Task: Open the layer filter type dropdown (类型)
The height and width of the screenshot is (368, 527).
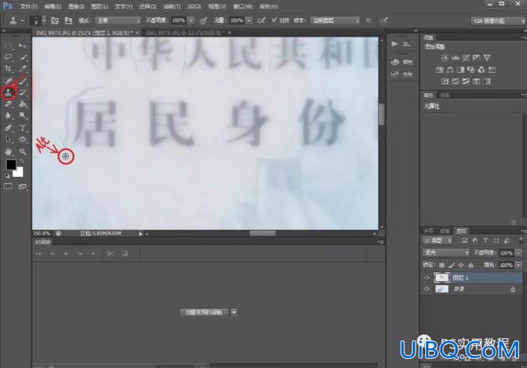Action: [437, 241]
